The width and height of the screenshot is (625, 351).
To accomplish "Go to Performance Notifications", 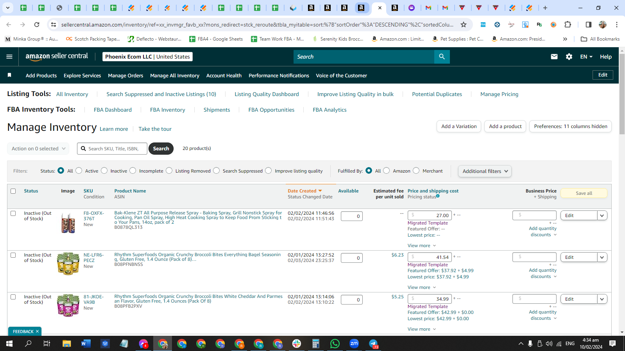I will click(x=279, y=75).
